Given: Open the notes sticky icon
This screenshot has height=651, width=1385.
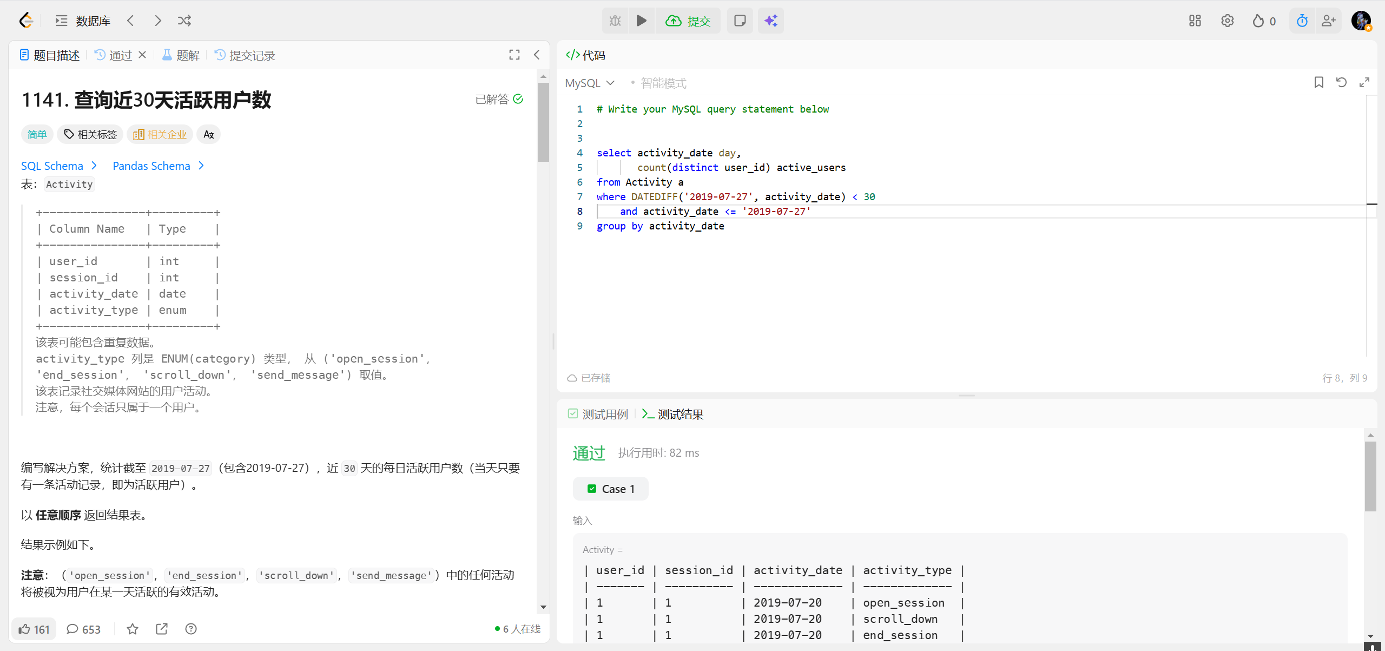Looking at the screenshot, I should coord(740,21).
